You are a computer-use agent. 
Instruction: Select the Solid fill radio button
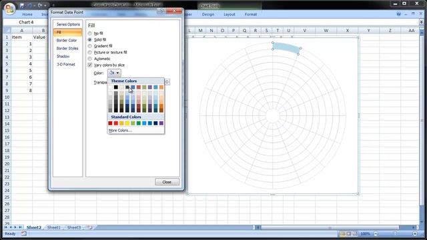click(90, 40)
